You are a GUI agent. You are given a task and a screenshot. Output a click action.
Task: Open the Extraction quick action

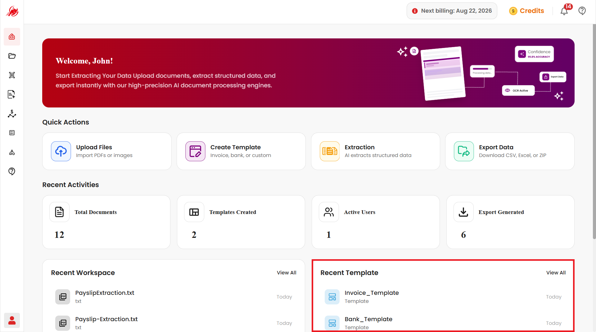[375, 151]
